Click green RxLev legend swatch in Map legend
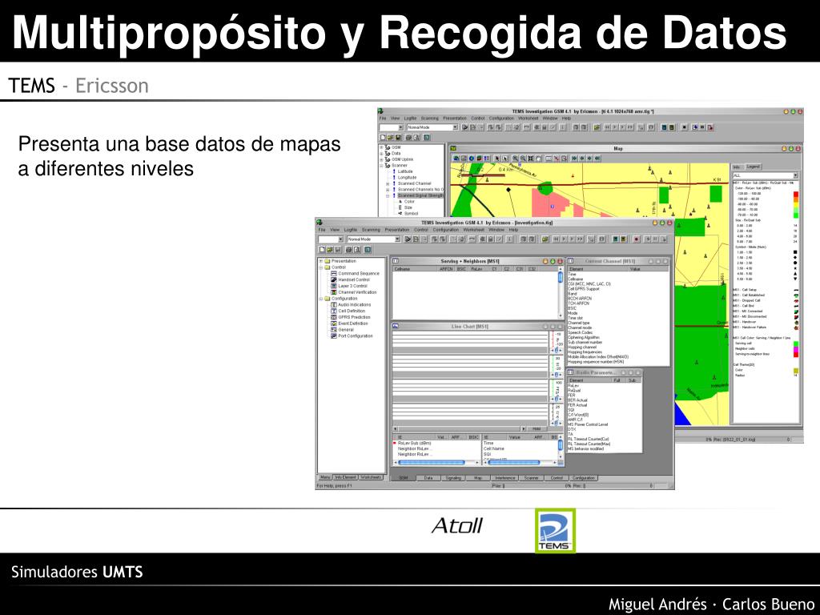 (x=796, y=215)
